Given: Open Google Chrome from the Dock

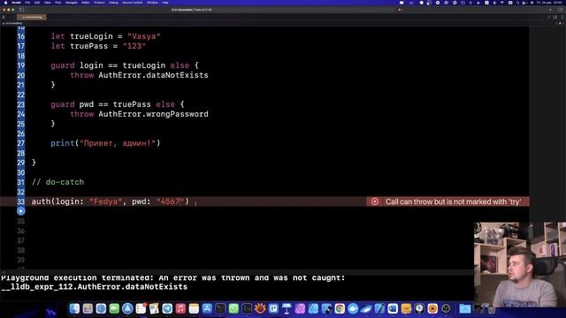Looking at the screenshot, I should pos(340,308).
